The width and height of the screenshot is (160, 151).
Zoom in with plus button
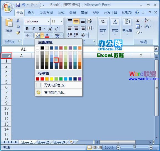click(x=151, y=147)
